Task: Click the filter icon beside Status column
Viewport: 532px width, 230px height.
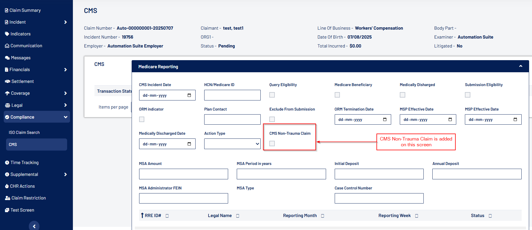Action: [x=490, y=216]
